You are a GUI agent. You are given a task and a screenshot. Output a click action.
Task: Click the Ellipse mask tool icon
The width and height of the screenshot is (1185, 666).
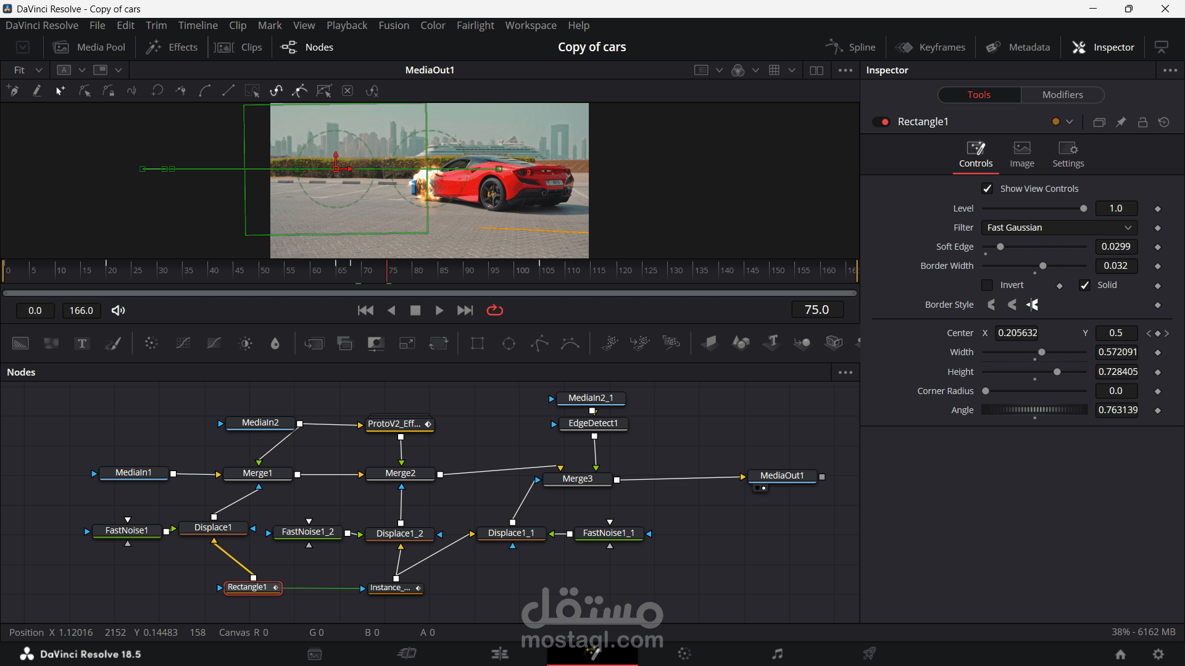point(509,343)
